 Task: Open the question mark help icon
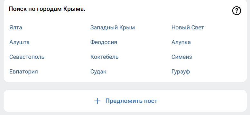click(x=236, y=11)
